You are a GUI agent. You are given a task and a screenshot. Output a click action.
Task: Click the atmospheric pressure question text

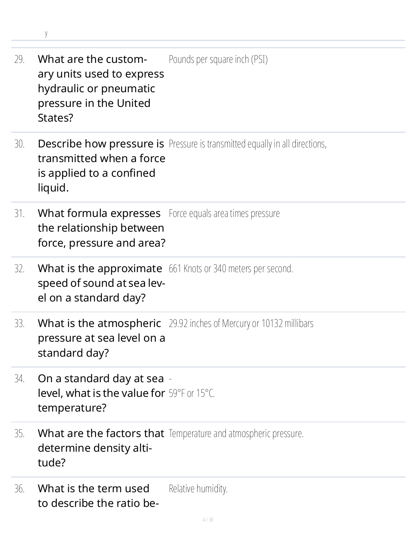pyautogui.click(x=101, y=338)
